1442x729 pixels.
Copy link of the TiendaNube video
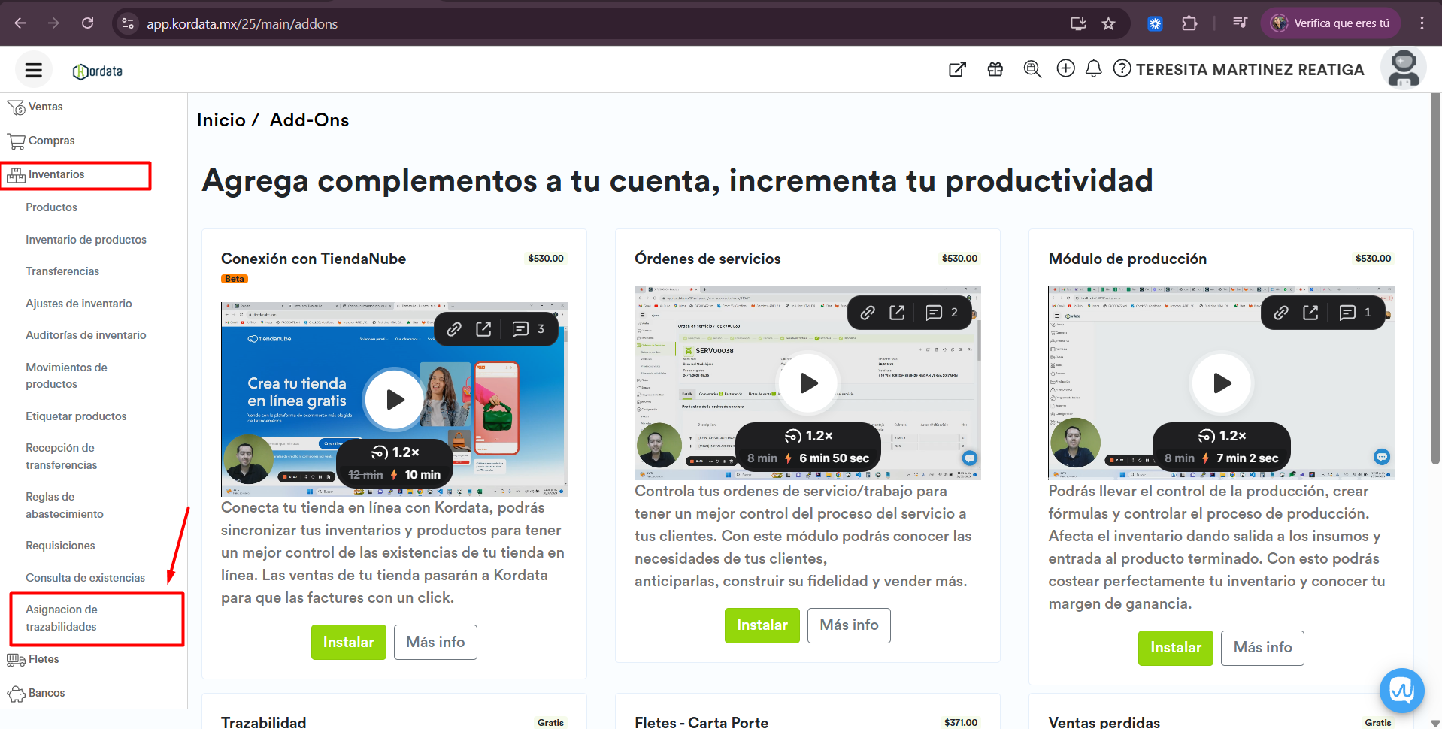(x=454, y=329)
